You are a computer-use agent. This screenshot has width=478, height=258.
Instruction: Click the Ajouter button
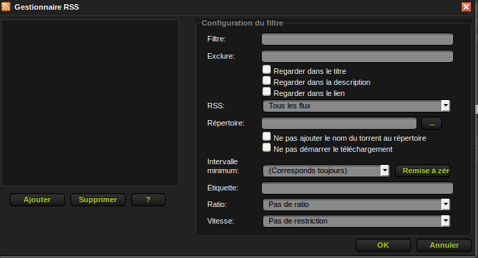coord(37,199)
